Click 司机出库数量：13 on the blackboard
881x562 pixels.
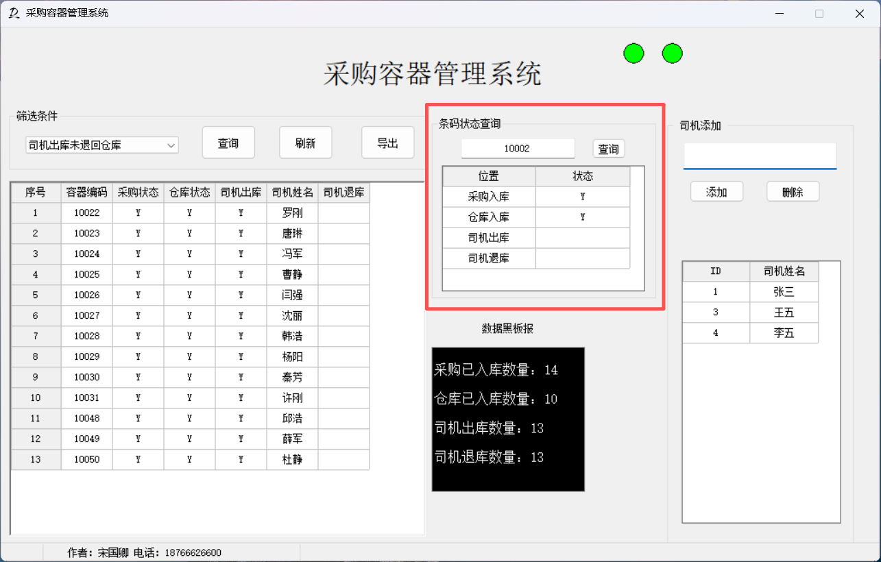pyautogui.click(x=490, y=428)
